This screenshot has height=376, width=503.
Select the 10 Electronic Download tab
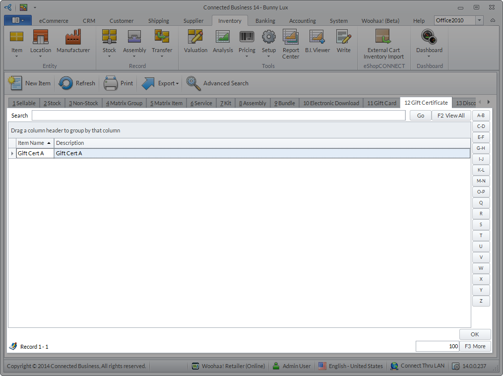(331, 103)
